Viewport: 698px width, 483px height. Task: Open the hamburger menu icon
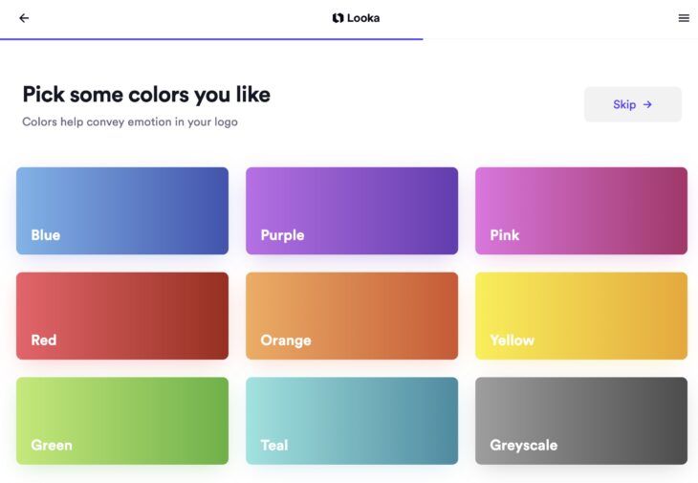click(684, 18)
